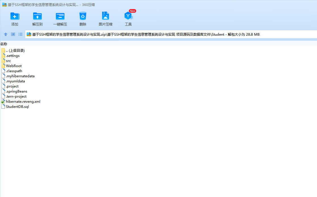317x197 pixels.
Task: Select the src folder
Action: coord(6,61)
